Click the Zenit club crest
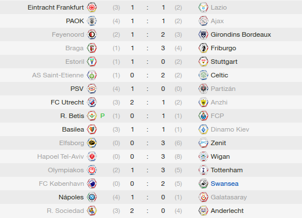 pos(203,143)
